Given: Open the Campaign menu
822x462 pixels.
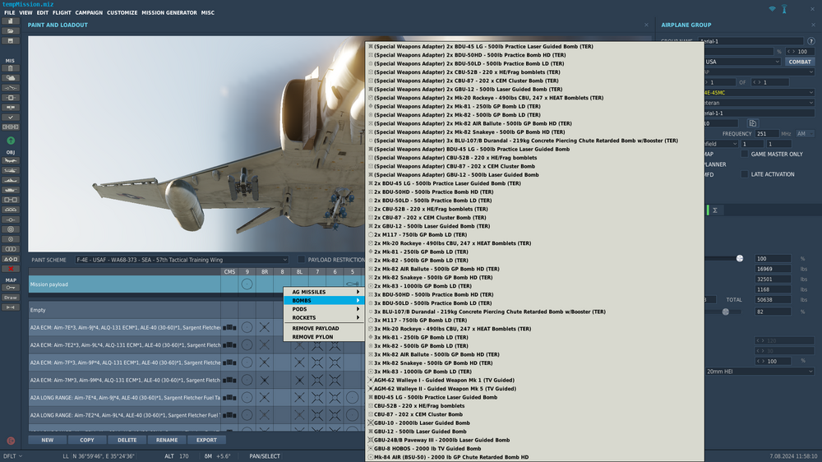Looking at the screenshot, I should [89, 12].
